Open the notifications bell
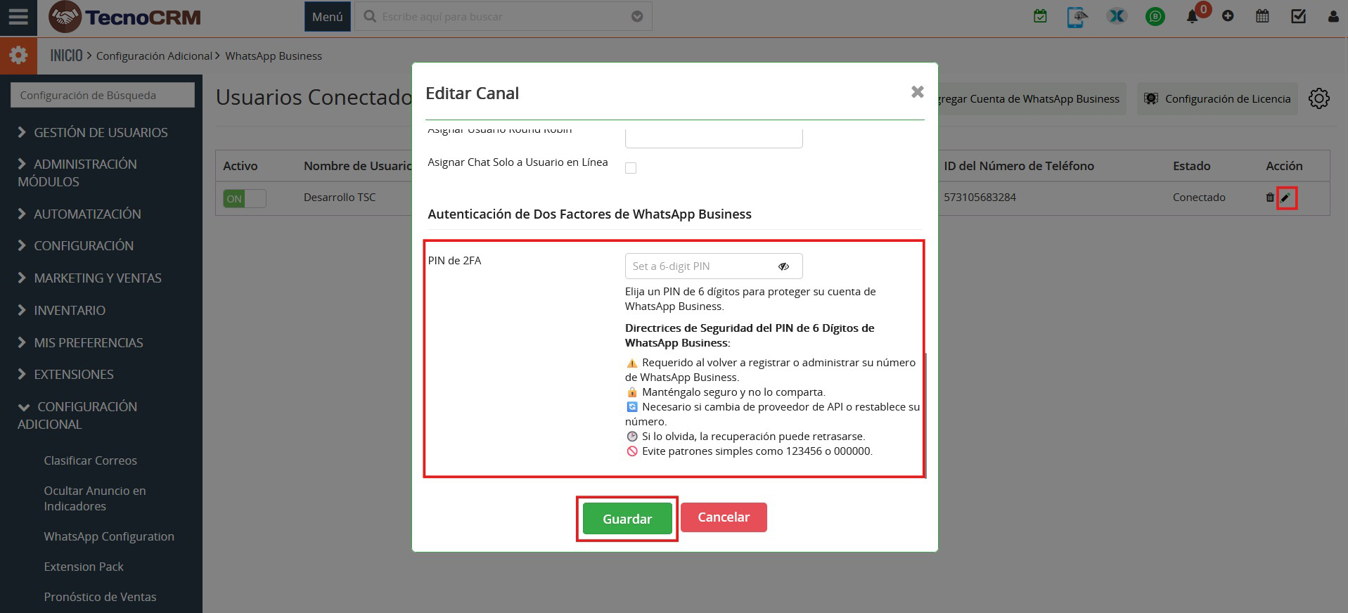This screenshot has height=613, width=1348. (1192, 16)
